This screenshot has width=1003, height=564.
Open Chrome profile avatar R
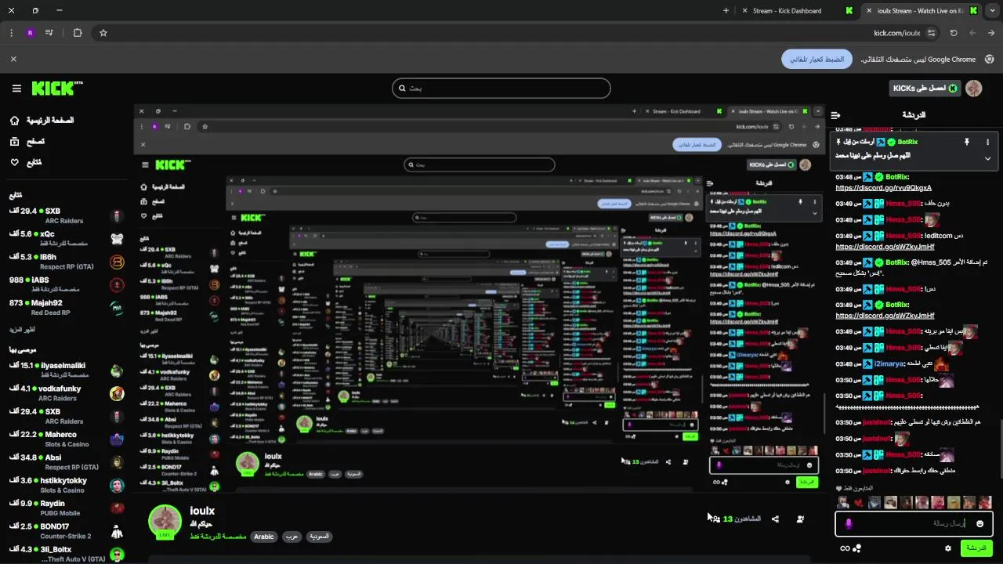click(30, 33)
